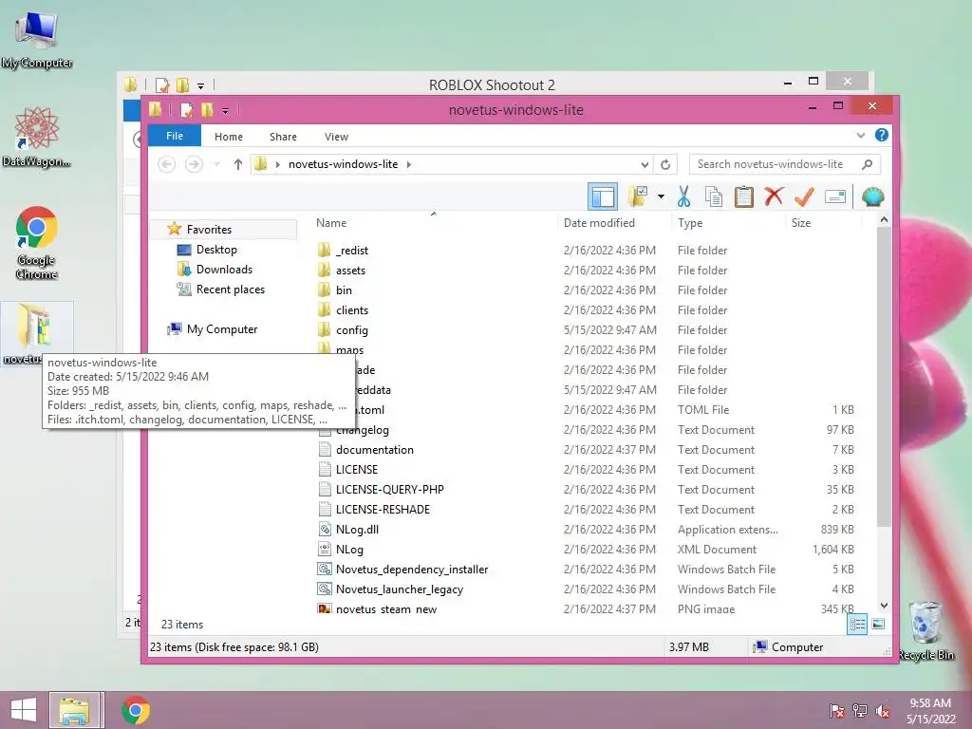The height and width of the screenshot is (729, 972).
Task: Click novetus-windows-lite breadcrumb in address bar
Action: [x=343, y=164]
